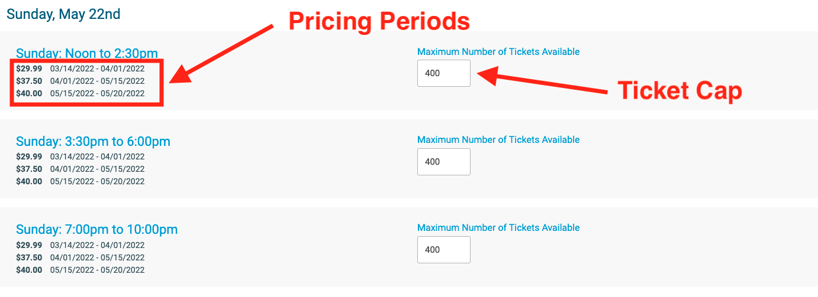Select the $37.50 pricing period under Noon slot
Viewport: 818px width, 297px height.
[x=80, y=81]
